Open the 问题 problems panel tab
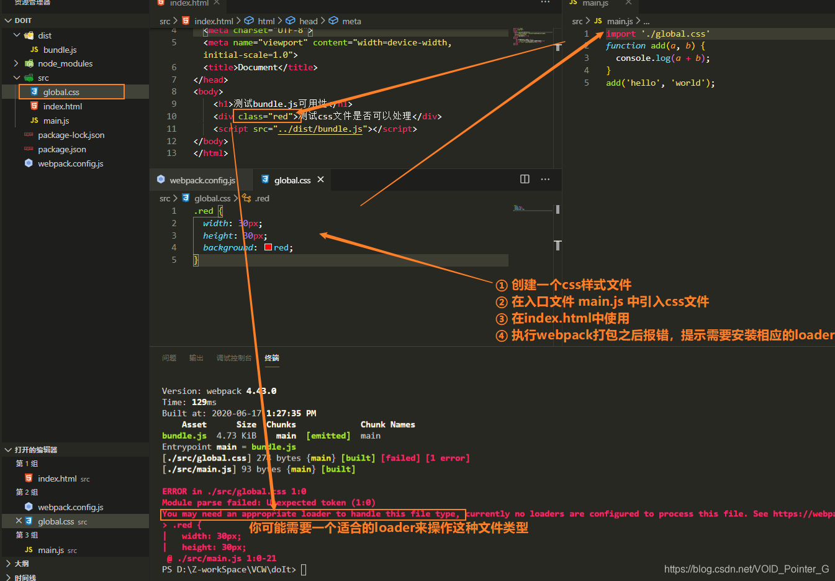 (x=169, y=358)
